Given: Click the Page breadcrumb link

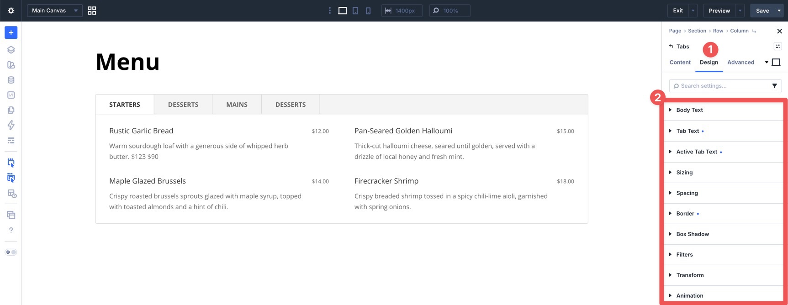Looking at the screenshot, I should click(x=675, y=31).
